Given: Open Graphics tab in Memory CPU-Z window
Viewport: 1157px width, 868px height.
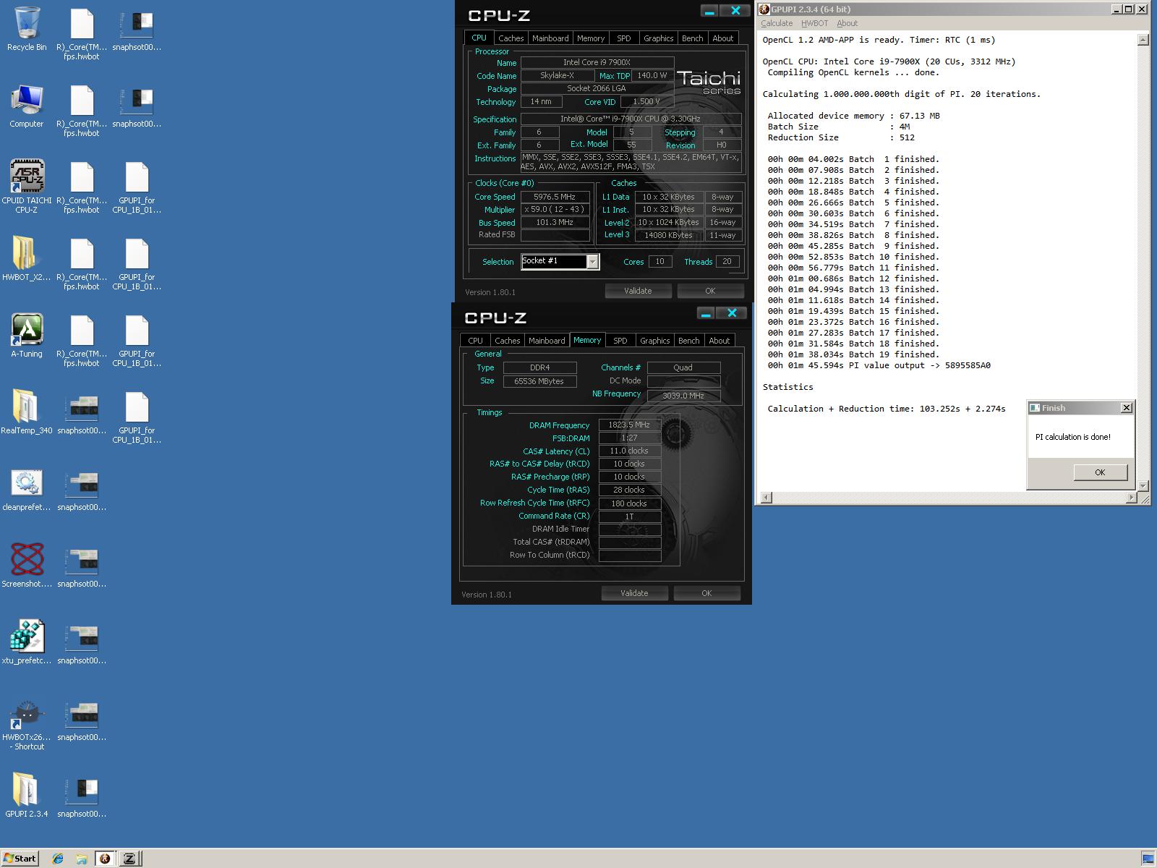Looking at the screenshot, I should [654, 341].
